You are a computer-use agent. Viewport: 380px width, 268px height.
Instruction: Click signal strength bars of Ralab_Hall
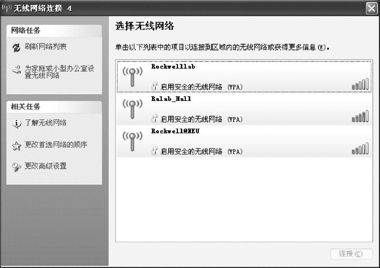pos(360,116)
